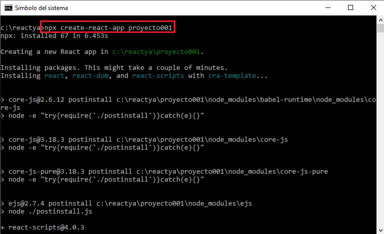Click the 'core-js@2.6.12 postinstall' line
Viewport: 384px width, 234px height.
188,100
